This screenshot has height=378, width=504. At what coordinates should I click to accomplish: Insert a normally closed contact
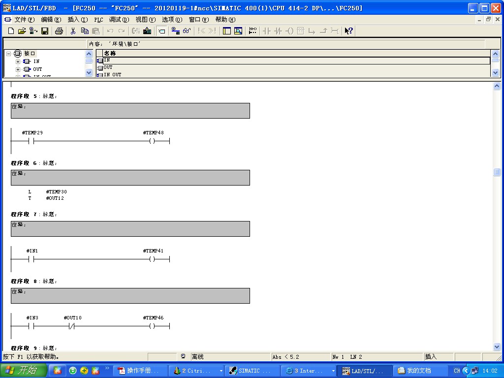278,31
